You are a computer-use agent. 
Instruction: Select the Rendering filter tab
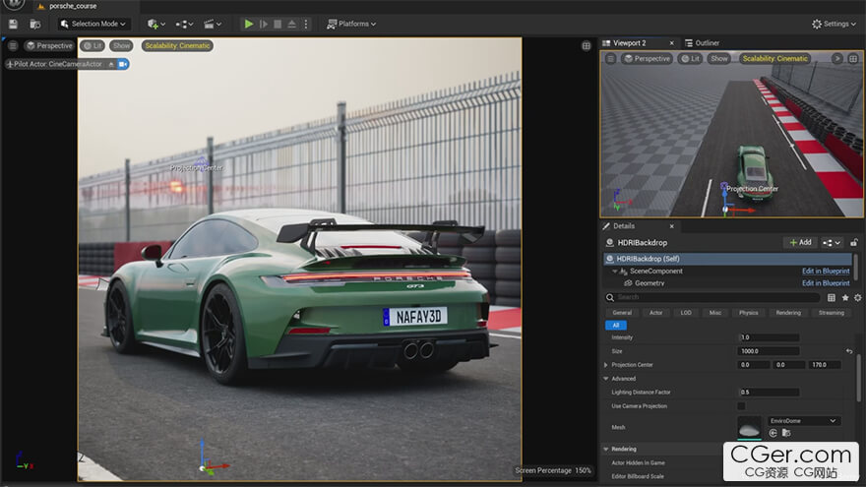point(788,313)
